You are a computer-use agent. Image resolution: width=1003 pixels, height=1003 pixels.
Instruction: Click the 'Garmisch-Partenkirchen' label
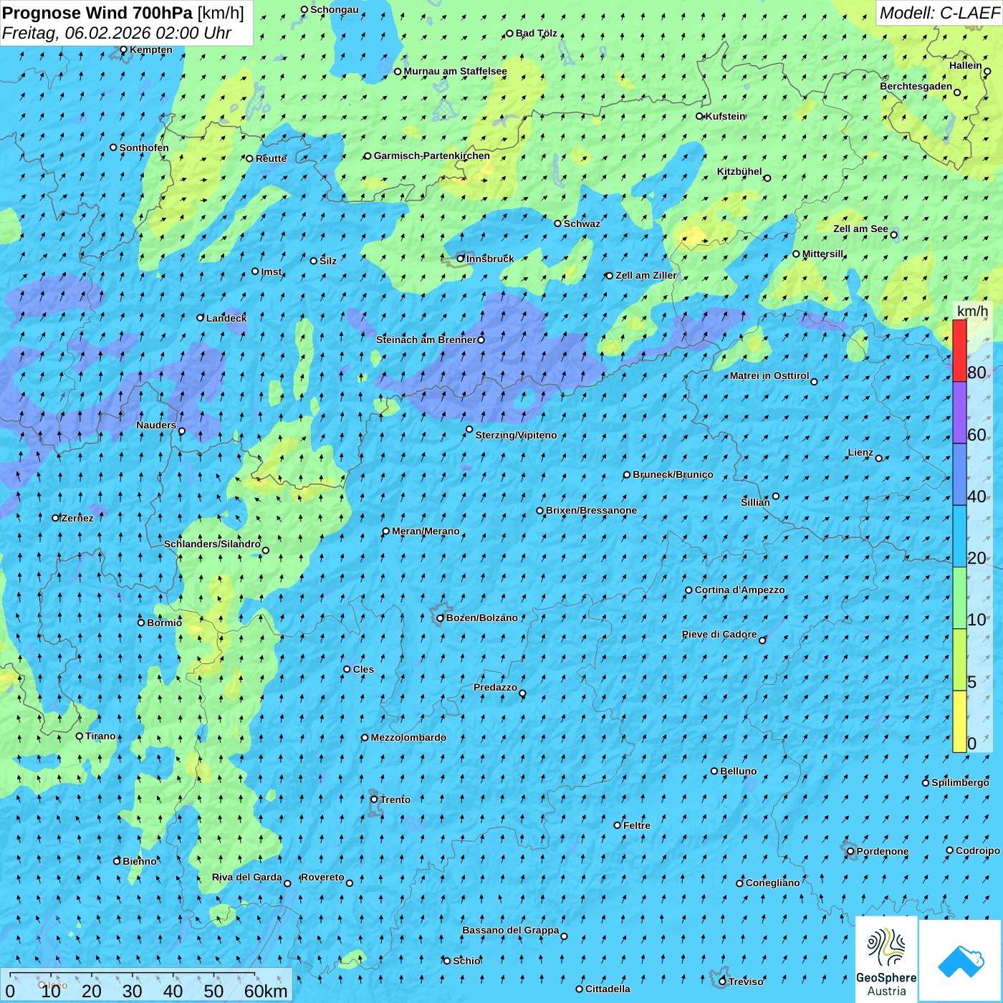tap(432, 155)
